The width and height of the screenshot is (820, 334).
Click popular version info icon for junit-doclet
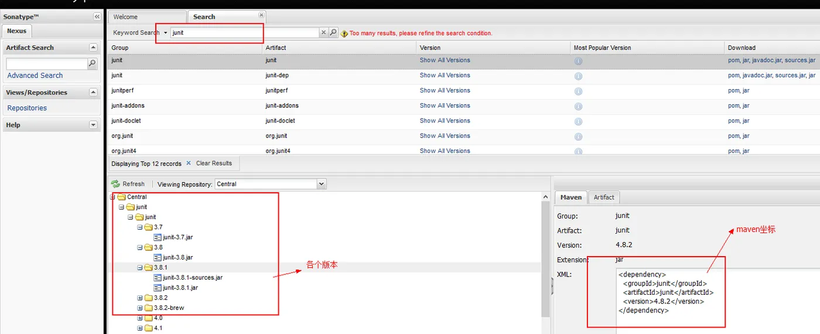pyautogui.click(x=578, y=122)
